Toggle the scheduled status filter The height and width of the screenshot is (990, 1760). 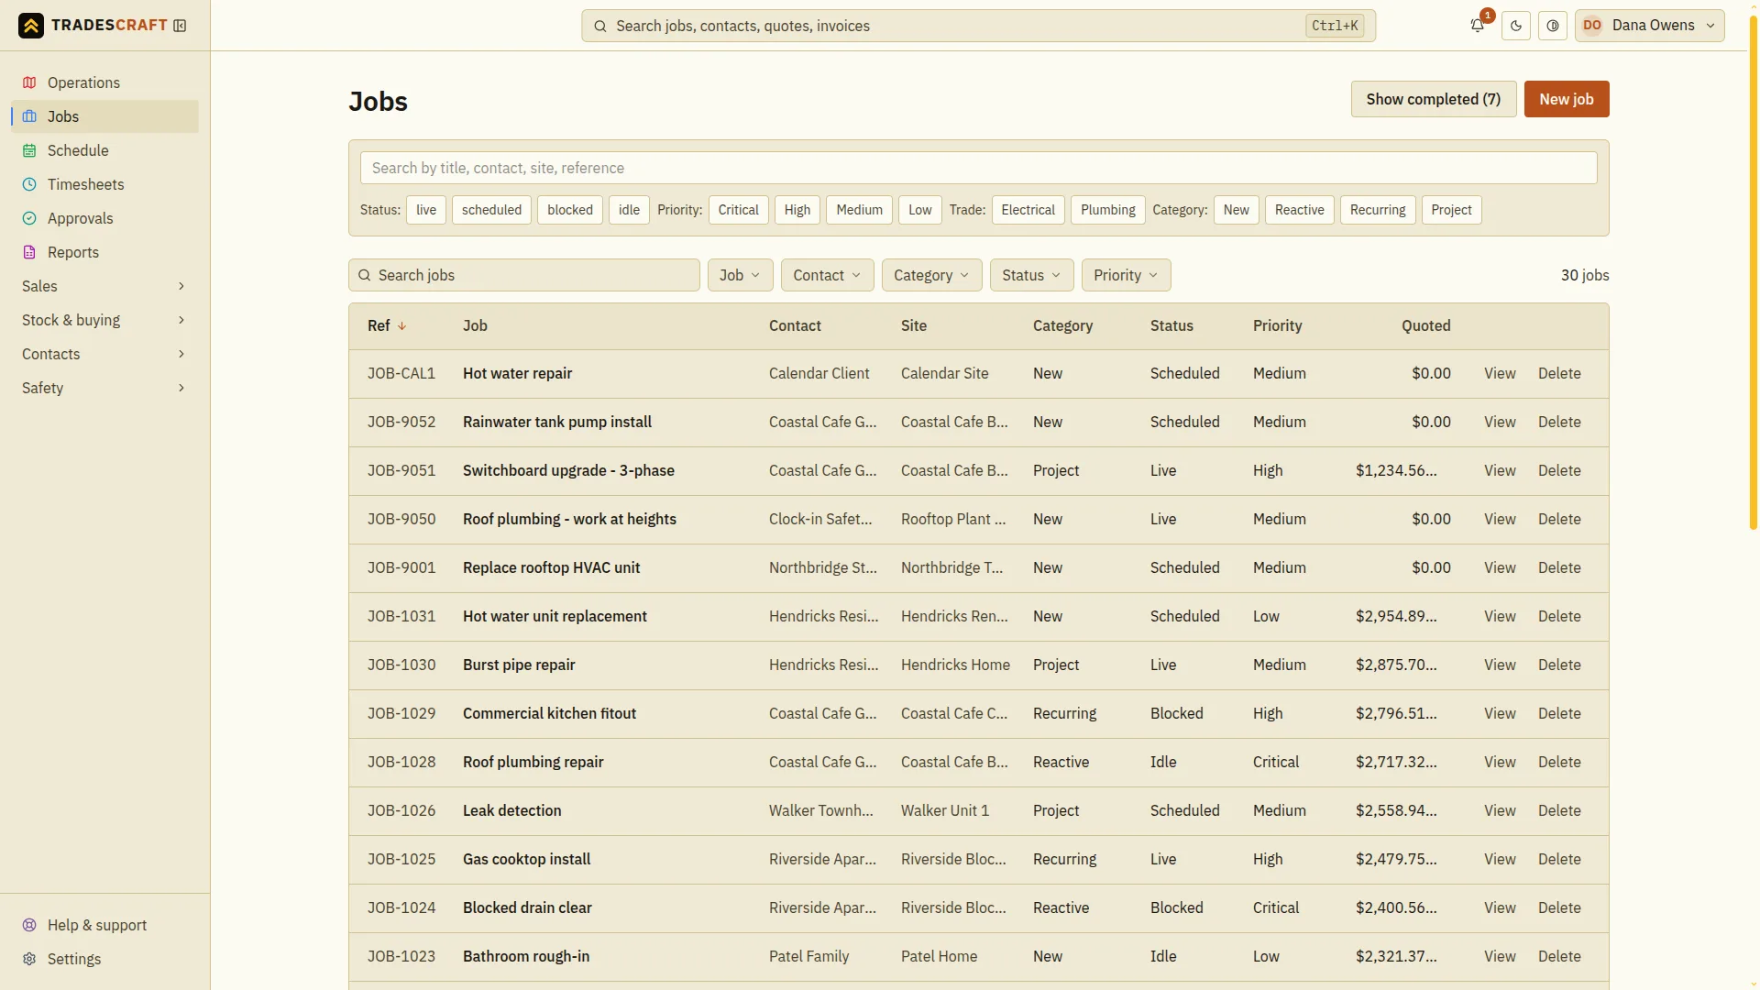(491, 210)
